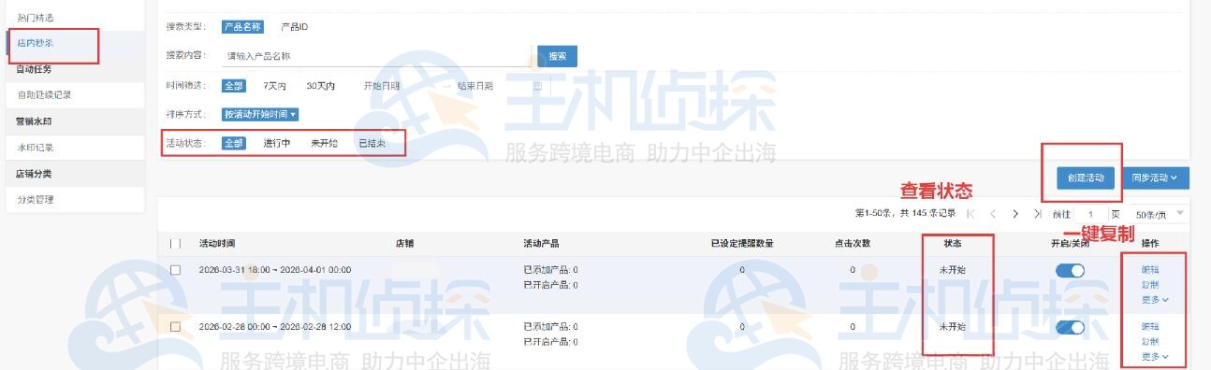Filter activity status to 进行中

(276, 143)
